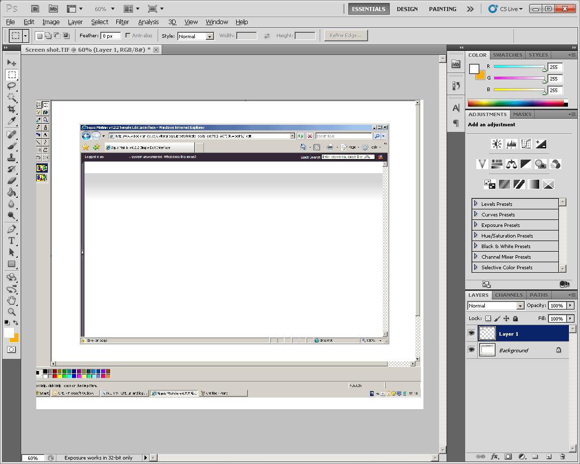Switch to the Design workspace
The width and height of the screenshot is (580, 464).
[x=407, y=9]
